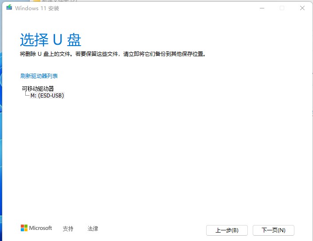Minimize the Windows 11 安装 window
Image resolution: width=313 pixels, height=241 pixels.
tap(262, 8)
